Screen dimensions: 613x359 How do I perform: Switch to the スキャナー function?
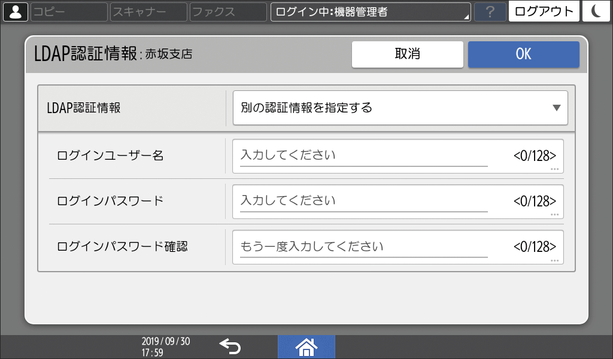147,11
